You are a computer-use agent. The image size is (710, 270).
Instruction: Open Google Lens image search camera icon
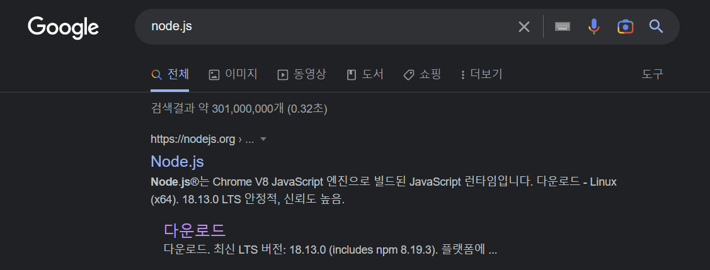pos(626,26)
